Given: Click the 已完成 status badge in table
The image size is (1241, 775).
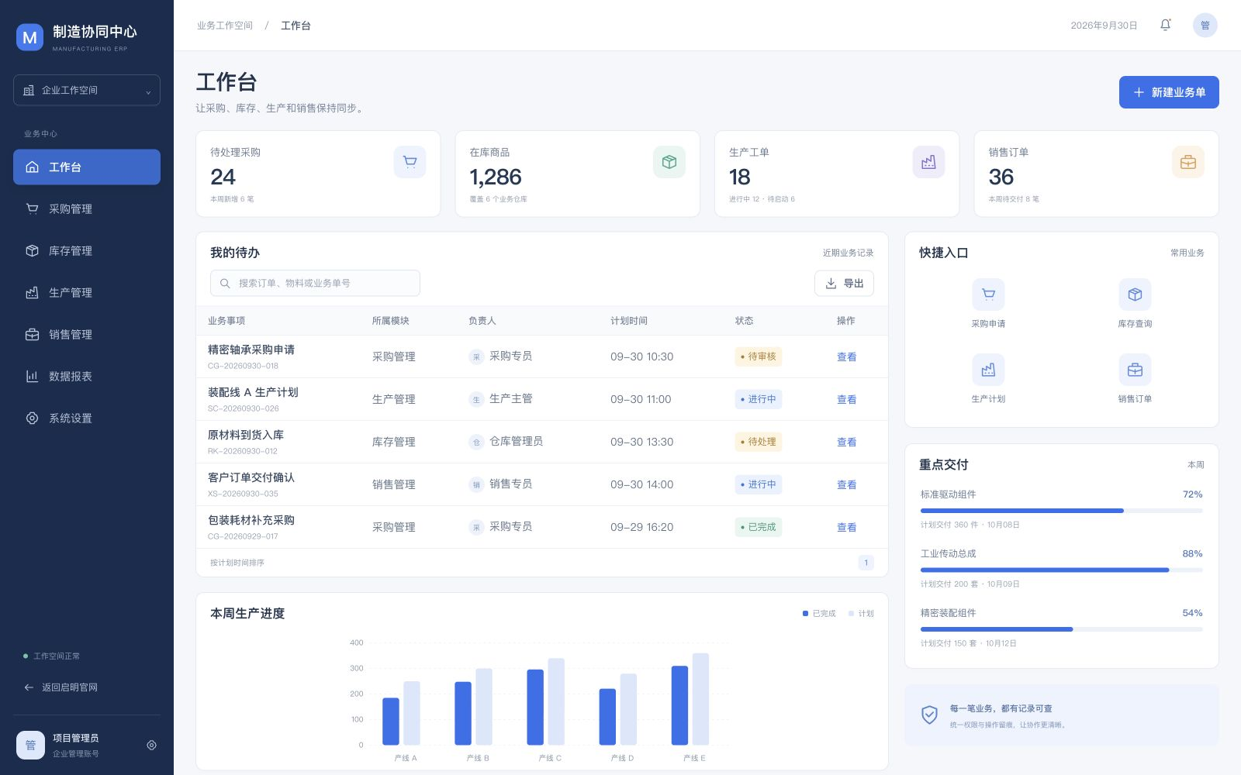Looking at the screenshot, I should coord(758,527).
